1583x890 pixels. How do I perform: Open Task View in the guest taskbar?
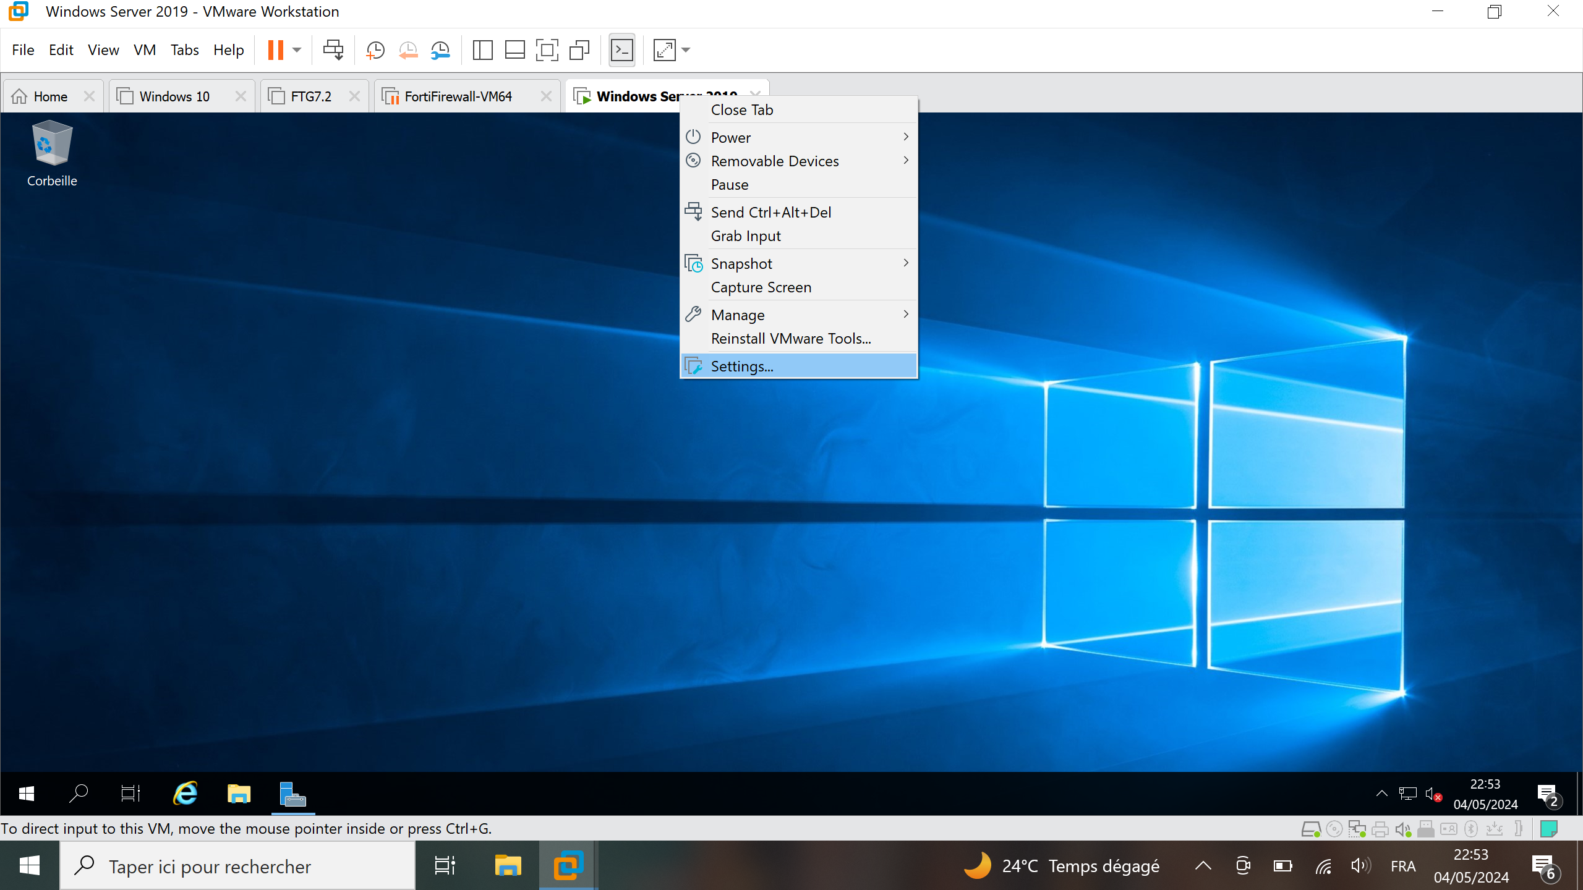click(130, 794)
